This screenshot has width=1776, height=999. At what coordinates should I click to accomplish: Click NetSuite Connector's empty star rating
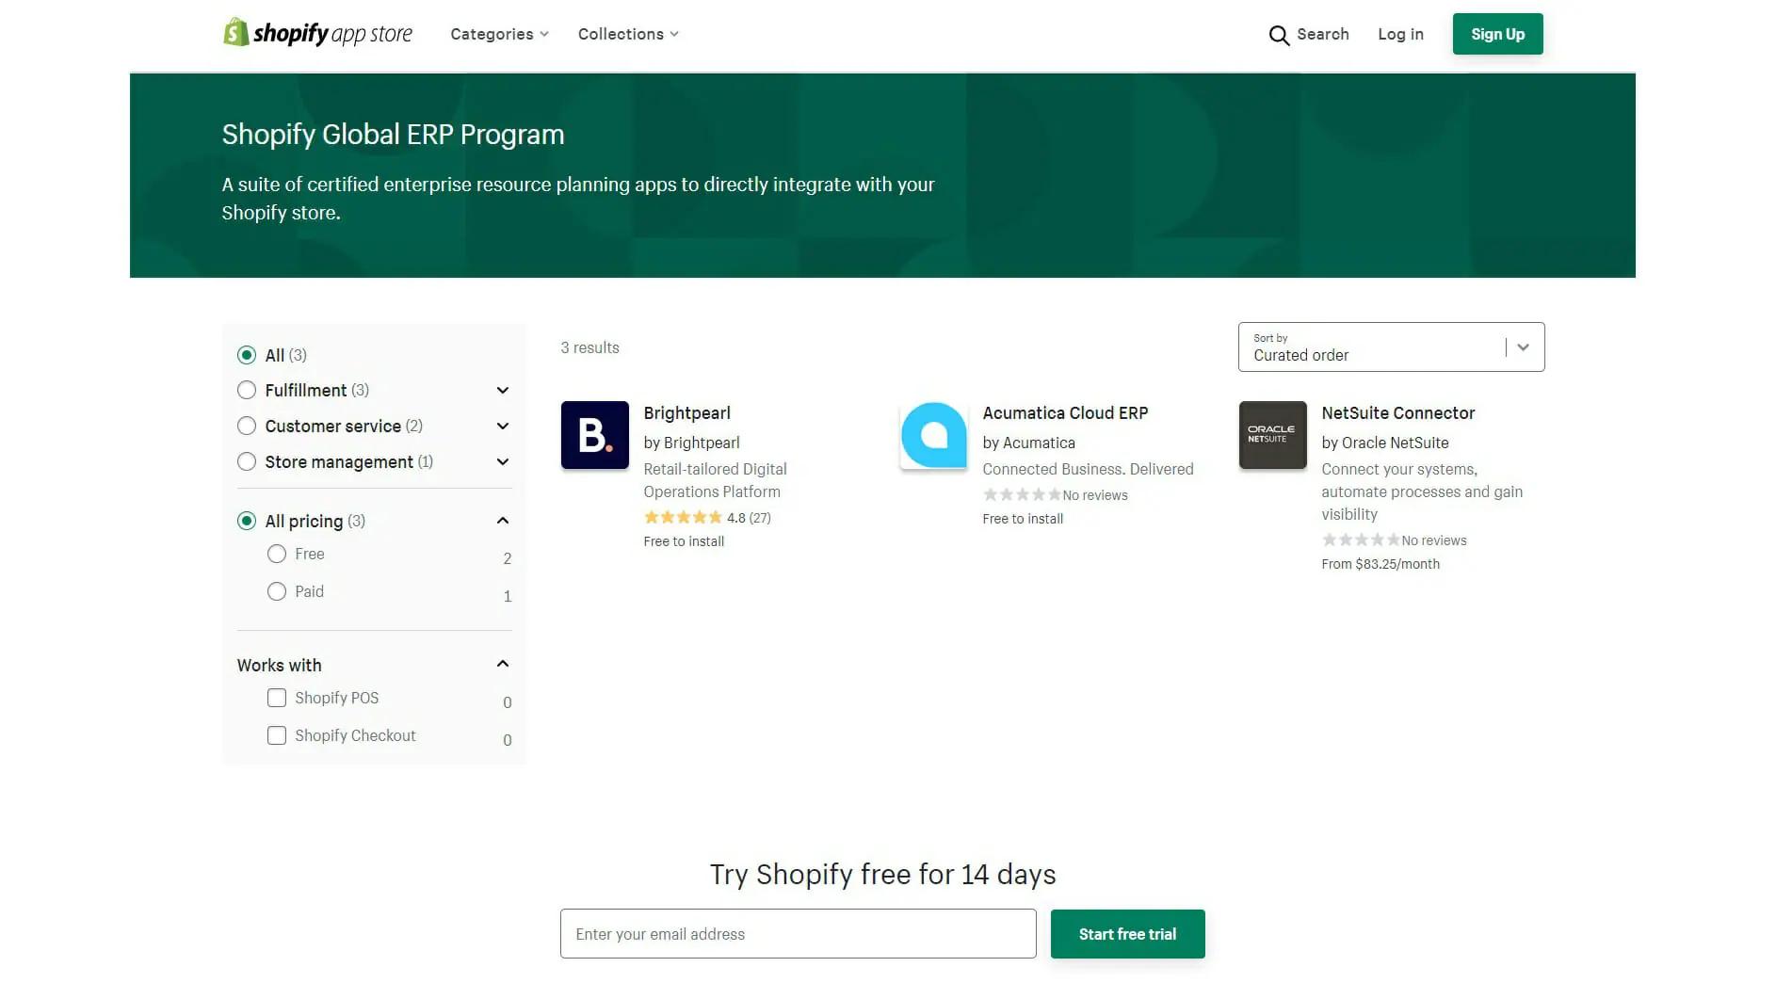click(1360, 540)
